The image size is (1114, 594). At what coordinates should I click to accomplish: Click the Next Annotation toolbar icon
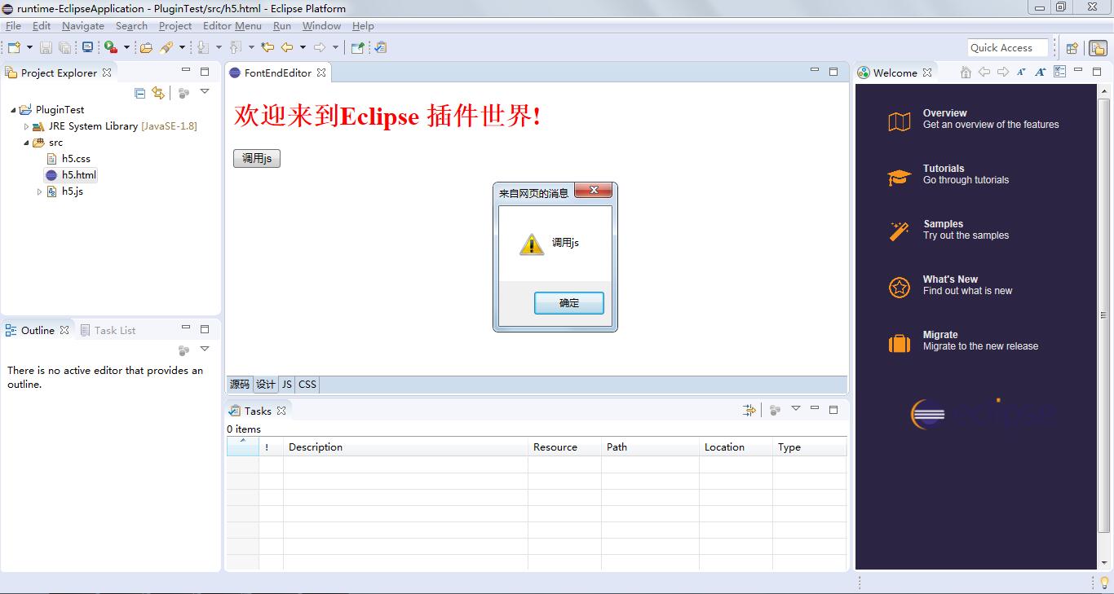click(x=203, y=47)
